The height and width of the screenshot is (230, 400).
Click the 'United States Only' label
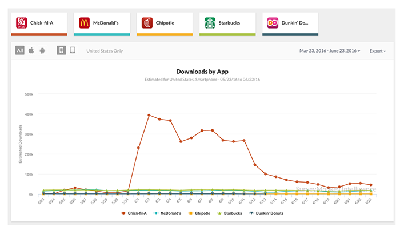point(105,51)
